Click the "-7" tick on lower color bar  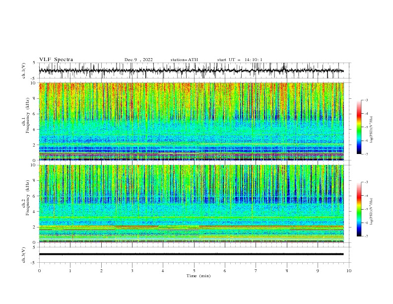(366, 236)
